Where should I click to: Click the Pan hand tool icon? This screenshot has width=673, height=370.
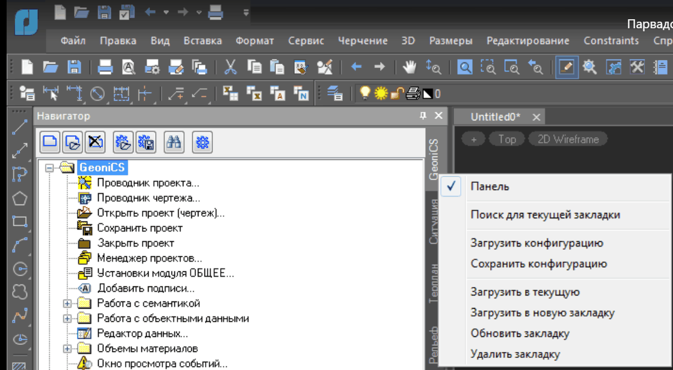(410, 67)
